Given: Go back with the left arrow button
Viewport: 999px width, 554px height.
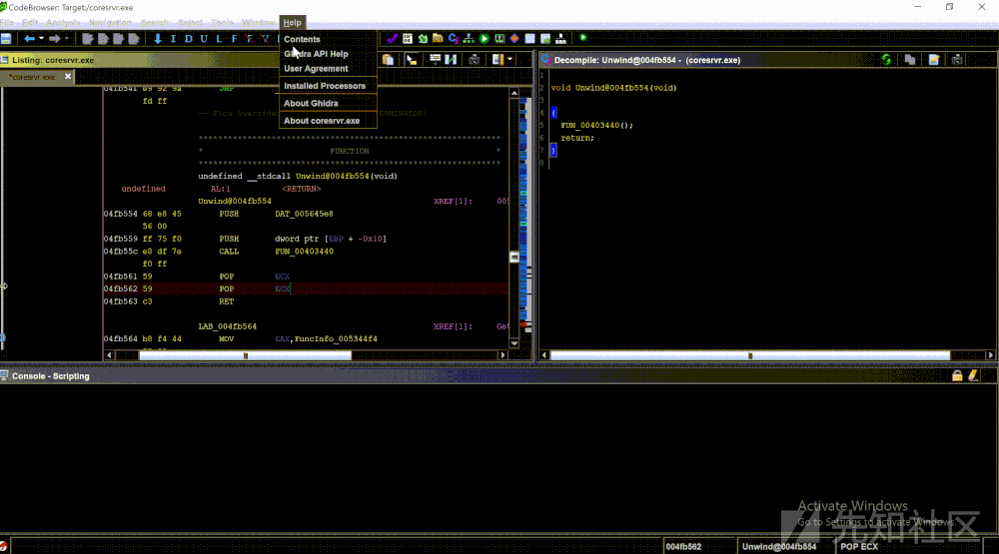Looking at the screenshot, I should pyautogui.click(x=29, y=39).
